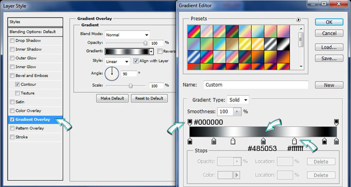
Task: Choose the silver gray striped gradient preset
Action: (x=270, y=44)
